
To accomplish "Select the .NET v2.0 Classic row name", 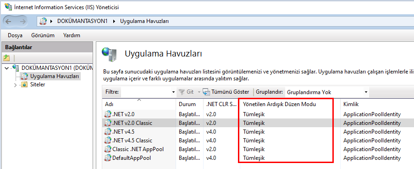I will coord(132,123).
